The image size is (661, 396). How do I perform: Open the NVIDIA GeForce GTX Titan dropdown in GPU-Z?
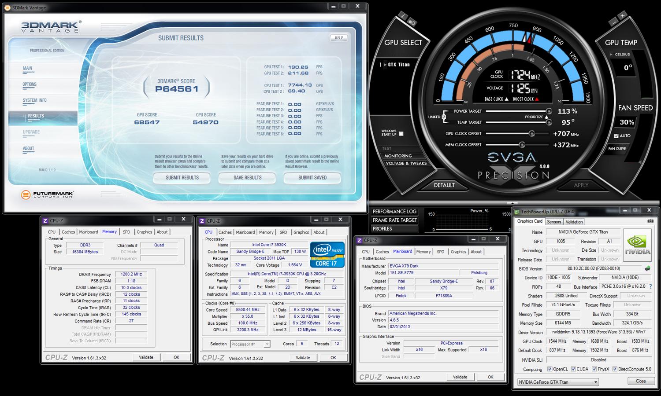coord(558,382)
